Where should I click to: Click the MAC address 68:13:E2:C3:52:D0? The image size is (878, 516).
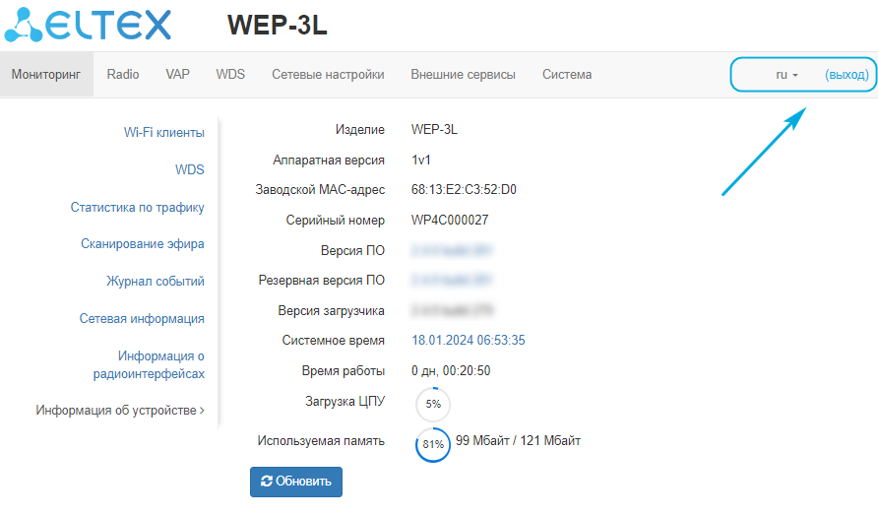pyautogui.click(x=464, y=189)
